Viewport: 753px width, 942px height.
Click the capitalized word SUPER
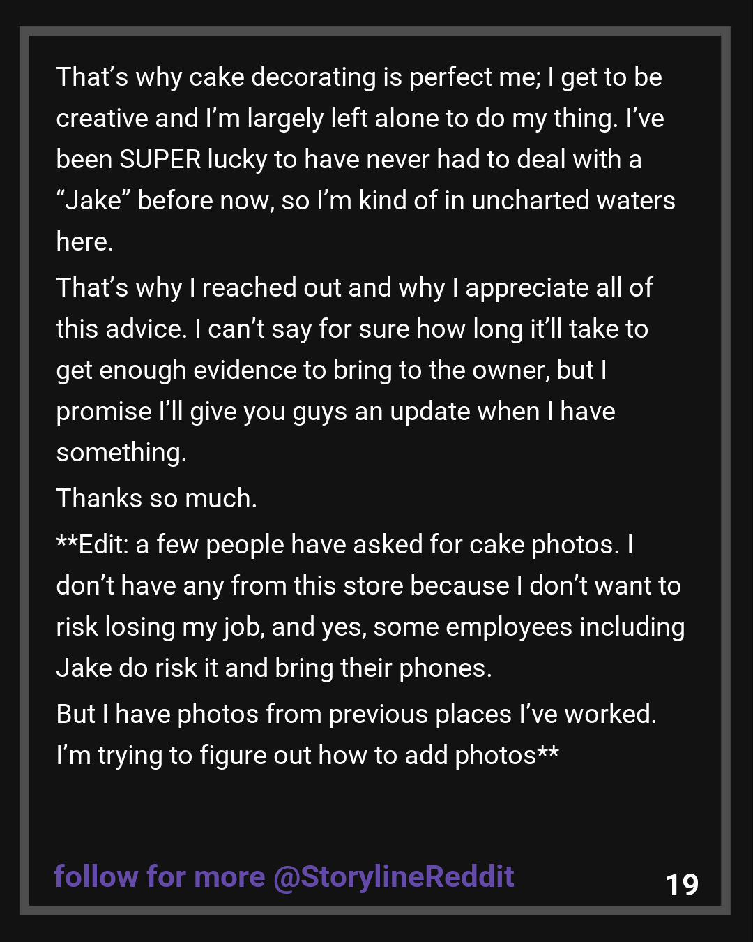160,159
